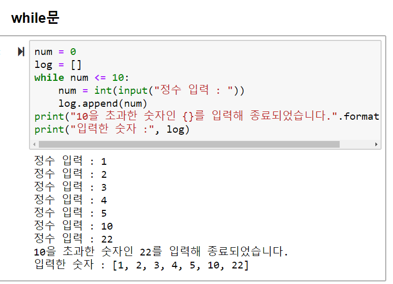Click the line 'while num <= 10:'
393x284 pixels.
tap(82, 78)
